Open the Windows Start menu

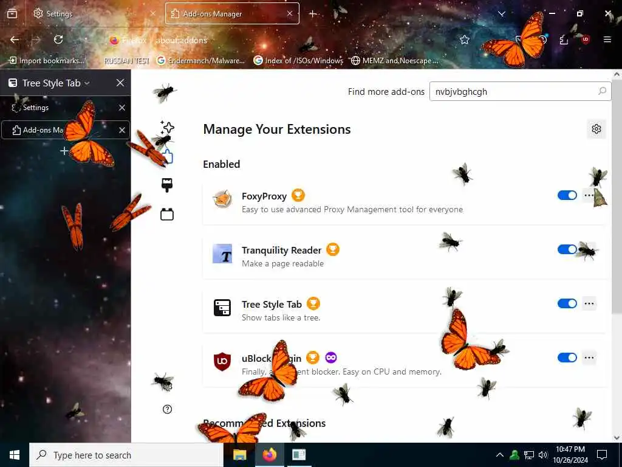[15, 455]
